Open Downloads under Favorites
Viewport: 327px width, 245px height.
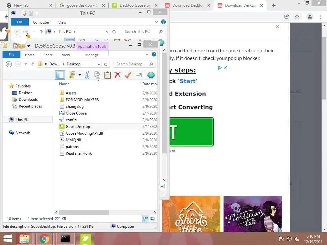tap(28, 100)
